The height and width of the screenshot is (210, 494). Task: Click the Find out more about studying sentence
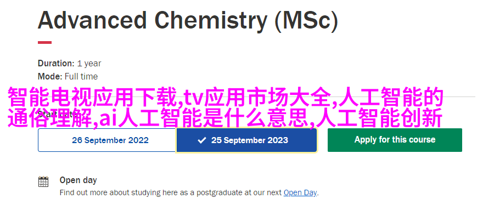pos(189,192)
